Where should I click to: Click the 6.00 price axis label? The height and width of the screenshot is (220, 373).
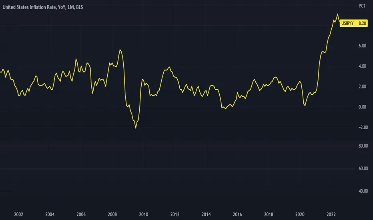click(362, 46)
